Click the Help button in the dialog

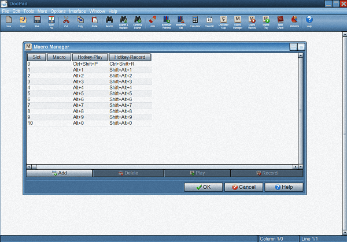pos(284,187)
